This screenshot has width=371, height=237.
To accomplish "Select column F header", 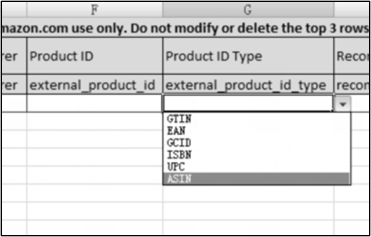I will click(94, 10).
